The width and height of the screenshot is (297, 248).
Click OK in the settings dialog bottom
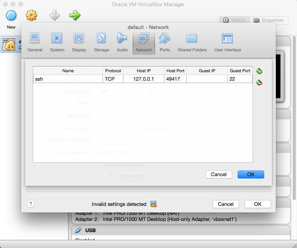click(258, 204)
